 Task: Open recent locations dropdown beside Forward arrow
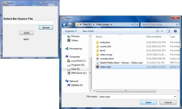pyautogui.click(x=74, y=24)
